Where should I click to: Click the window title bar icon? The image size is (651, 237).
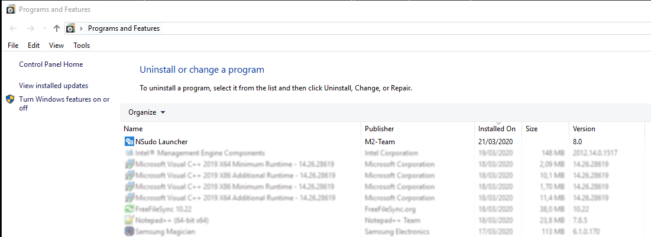(x=12, y=9)
